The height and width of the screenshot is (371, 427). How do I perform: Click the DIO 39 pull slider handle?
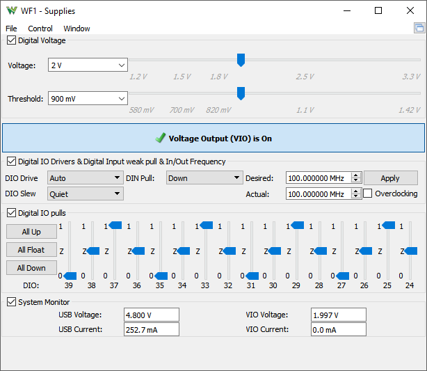tap(70, 276)
